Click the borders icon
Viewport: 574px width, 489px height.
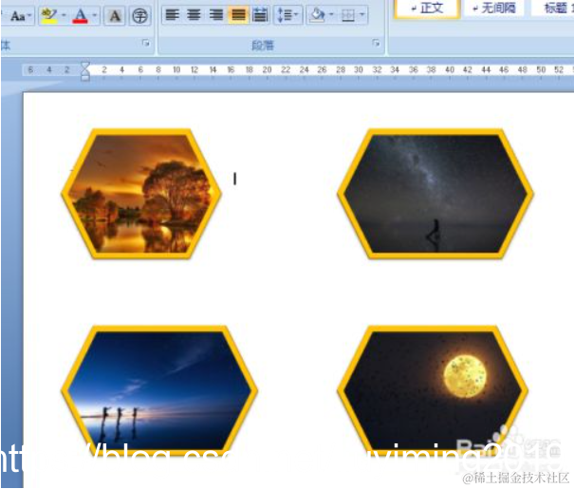(348, 15)
